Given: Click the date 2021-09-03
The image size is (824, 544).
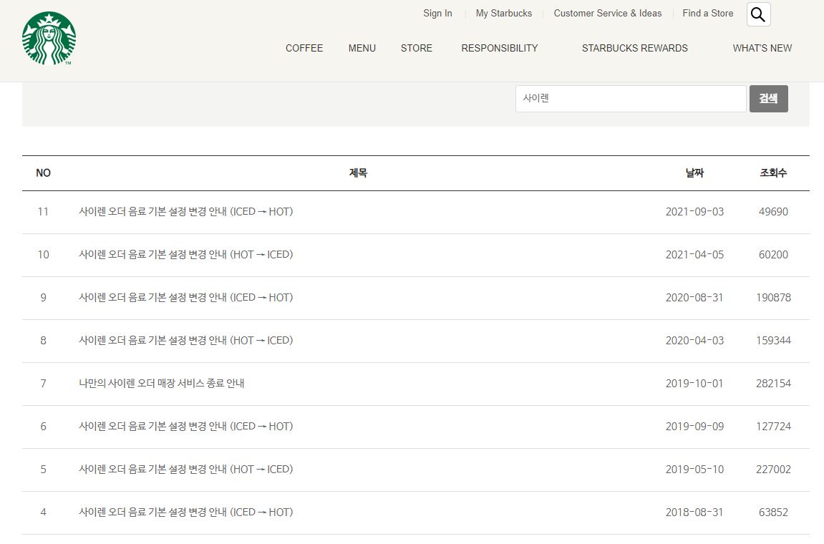Looking at the screenshot, I should [x=694, y=212].
